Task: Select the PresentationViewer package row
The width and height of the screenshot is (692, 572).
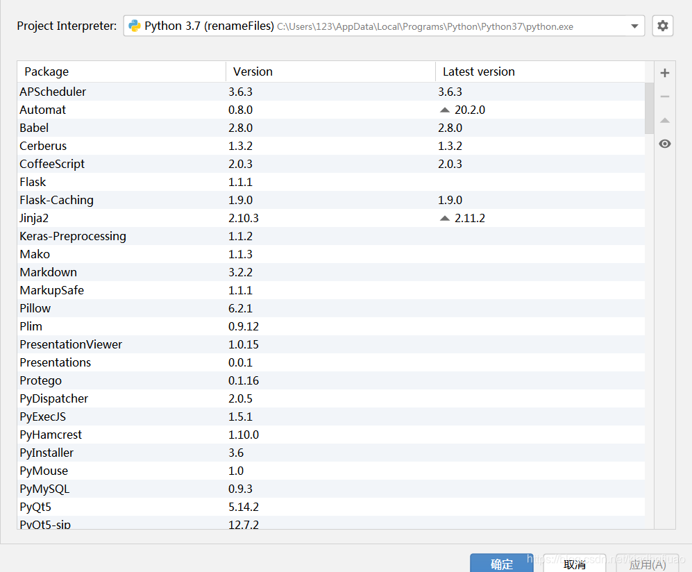Action: click(331, 345)
